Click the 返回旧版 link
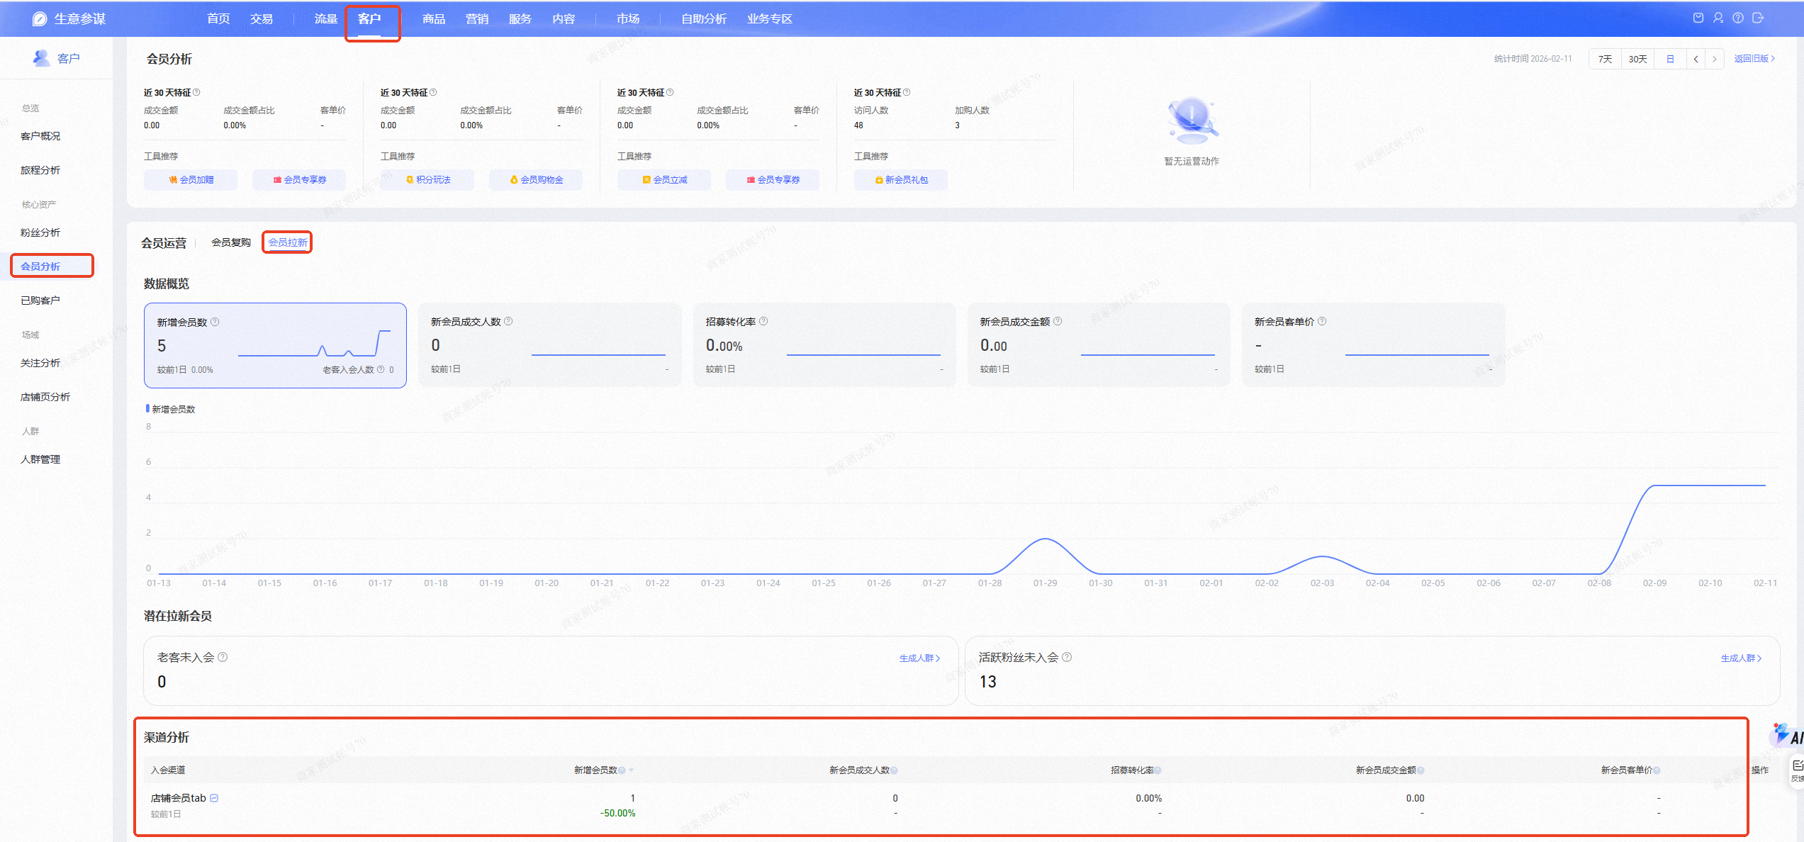This screenshot has height=842, width=1804. tap(1754, 59)
